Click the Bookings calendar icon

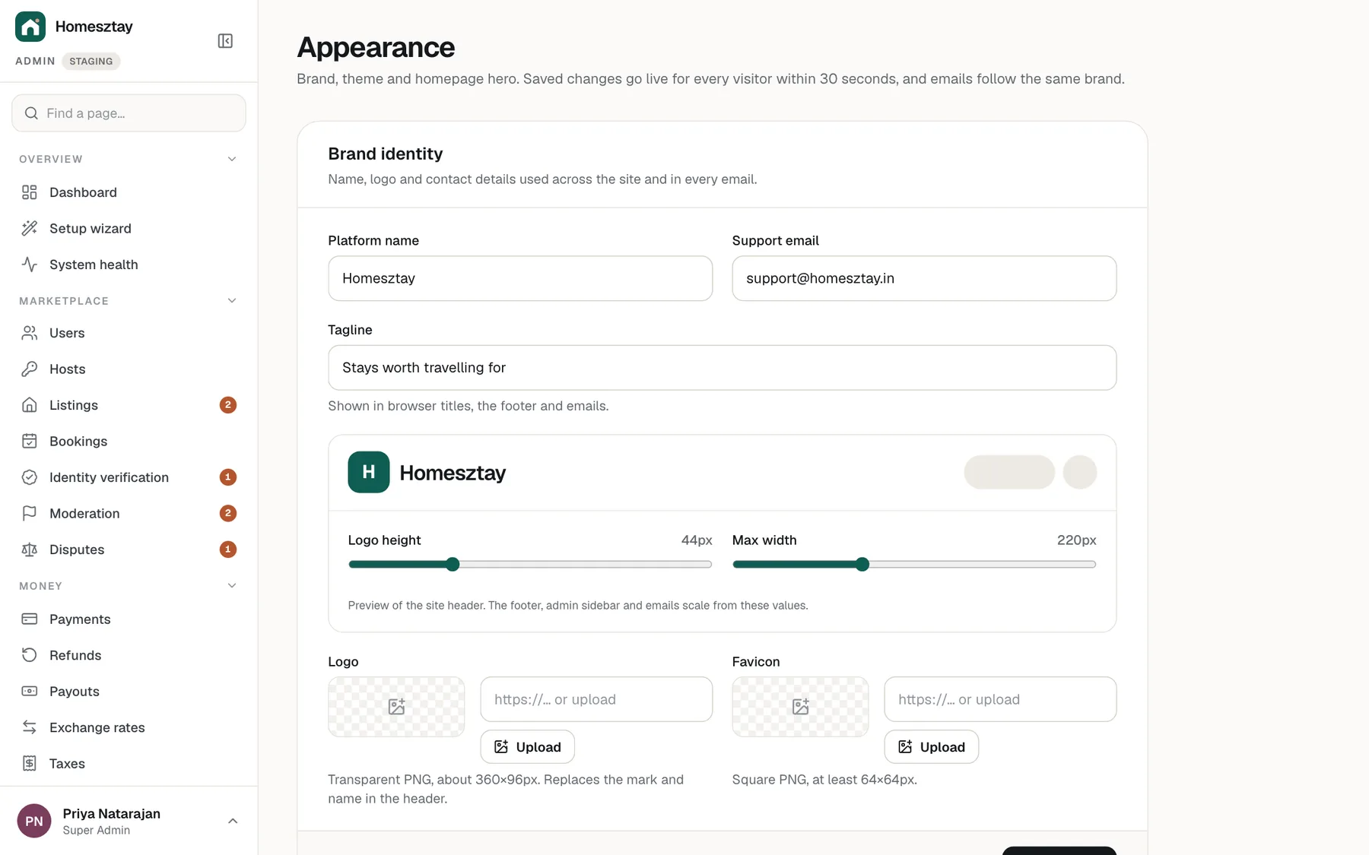click(x=30, y=441)
